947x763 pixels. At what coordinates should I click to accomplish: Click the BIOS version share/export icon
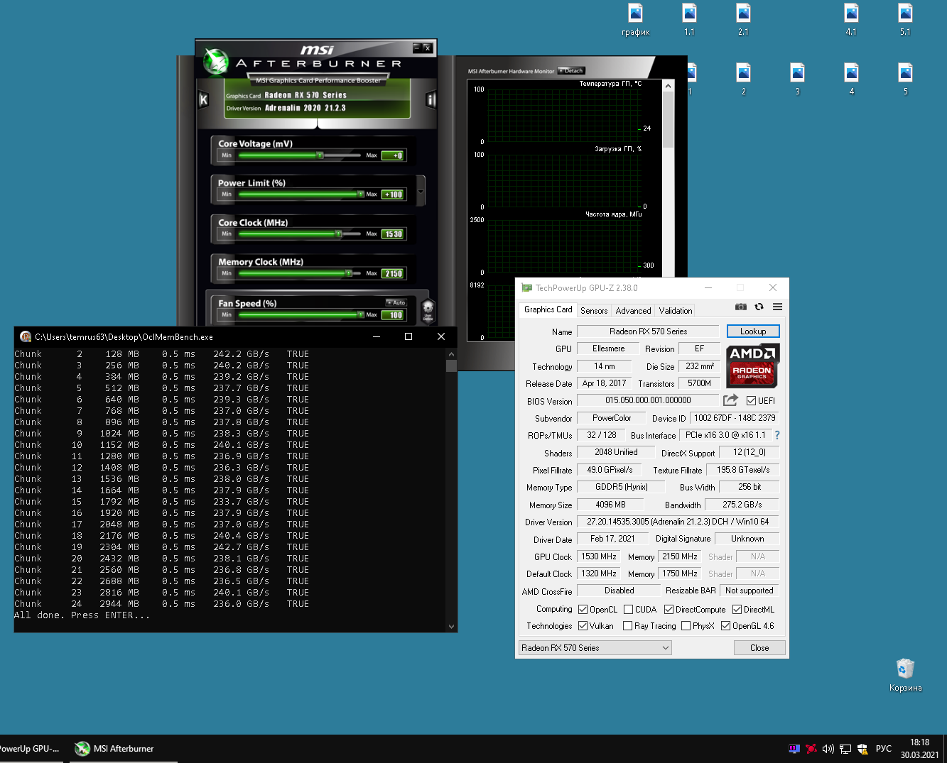[730, 400]
